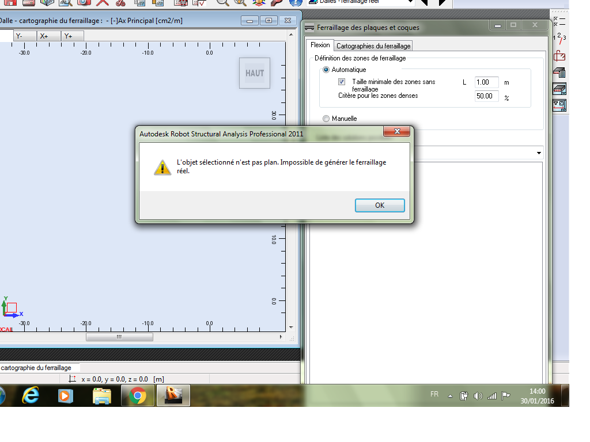Select the Automatique radio option
590x442 pixels.
click(x=326, y=70)
